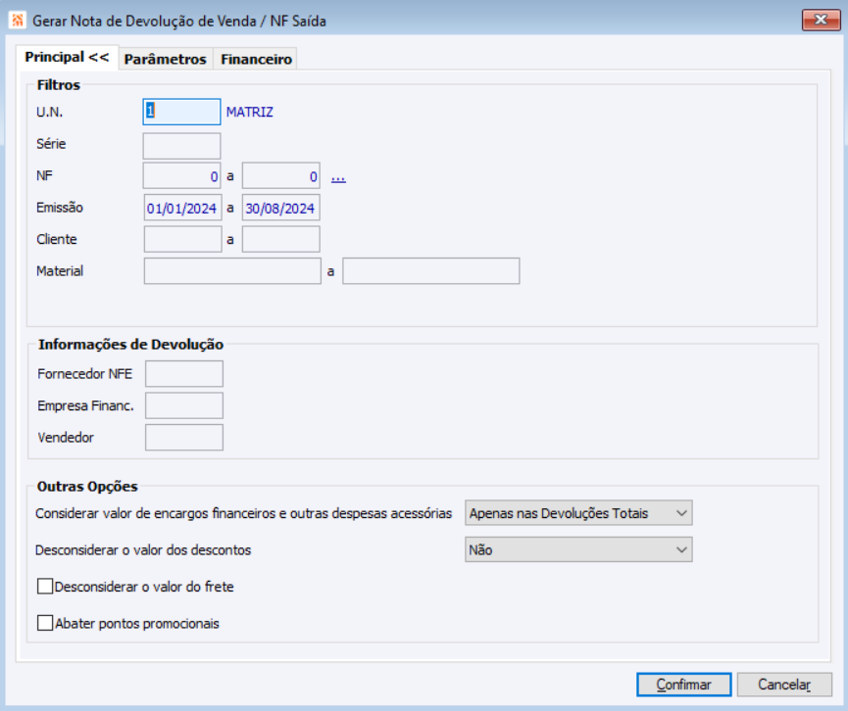The width and height of the screenshot is (848, 711).
Task: Click the Cancelar button
Action: [x=784, y=685]
